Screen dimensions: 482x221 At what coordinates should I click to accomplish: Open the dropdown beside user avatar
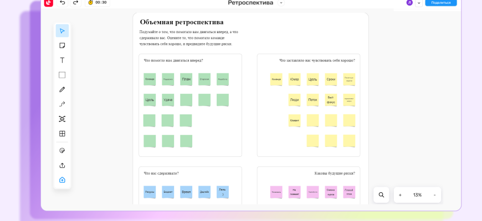(419, 3)
